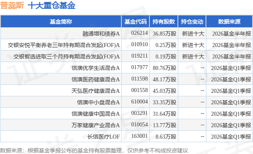Click the 普蕊斯 stock name title
Viewport: 253px width, 154px height.
click(x=12, y=6)
